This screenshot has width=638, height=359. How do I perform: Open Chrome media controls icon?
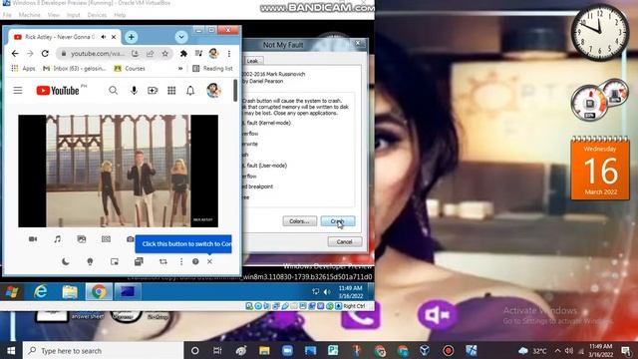point(198,53)
